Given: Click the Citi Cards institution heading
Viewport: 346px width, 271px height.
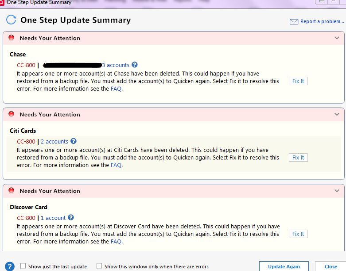Looking at the screenshot, I should tap(23, 131).
